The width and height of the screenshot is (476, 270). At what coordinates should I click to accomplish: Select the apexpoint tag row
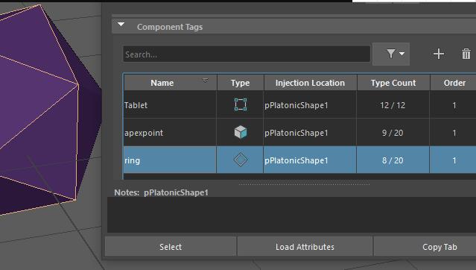pos(300,133)
